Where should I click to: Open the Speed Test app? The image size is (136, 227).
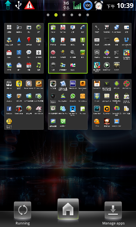[x=97, y=109]
